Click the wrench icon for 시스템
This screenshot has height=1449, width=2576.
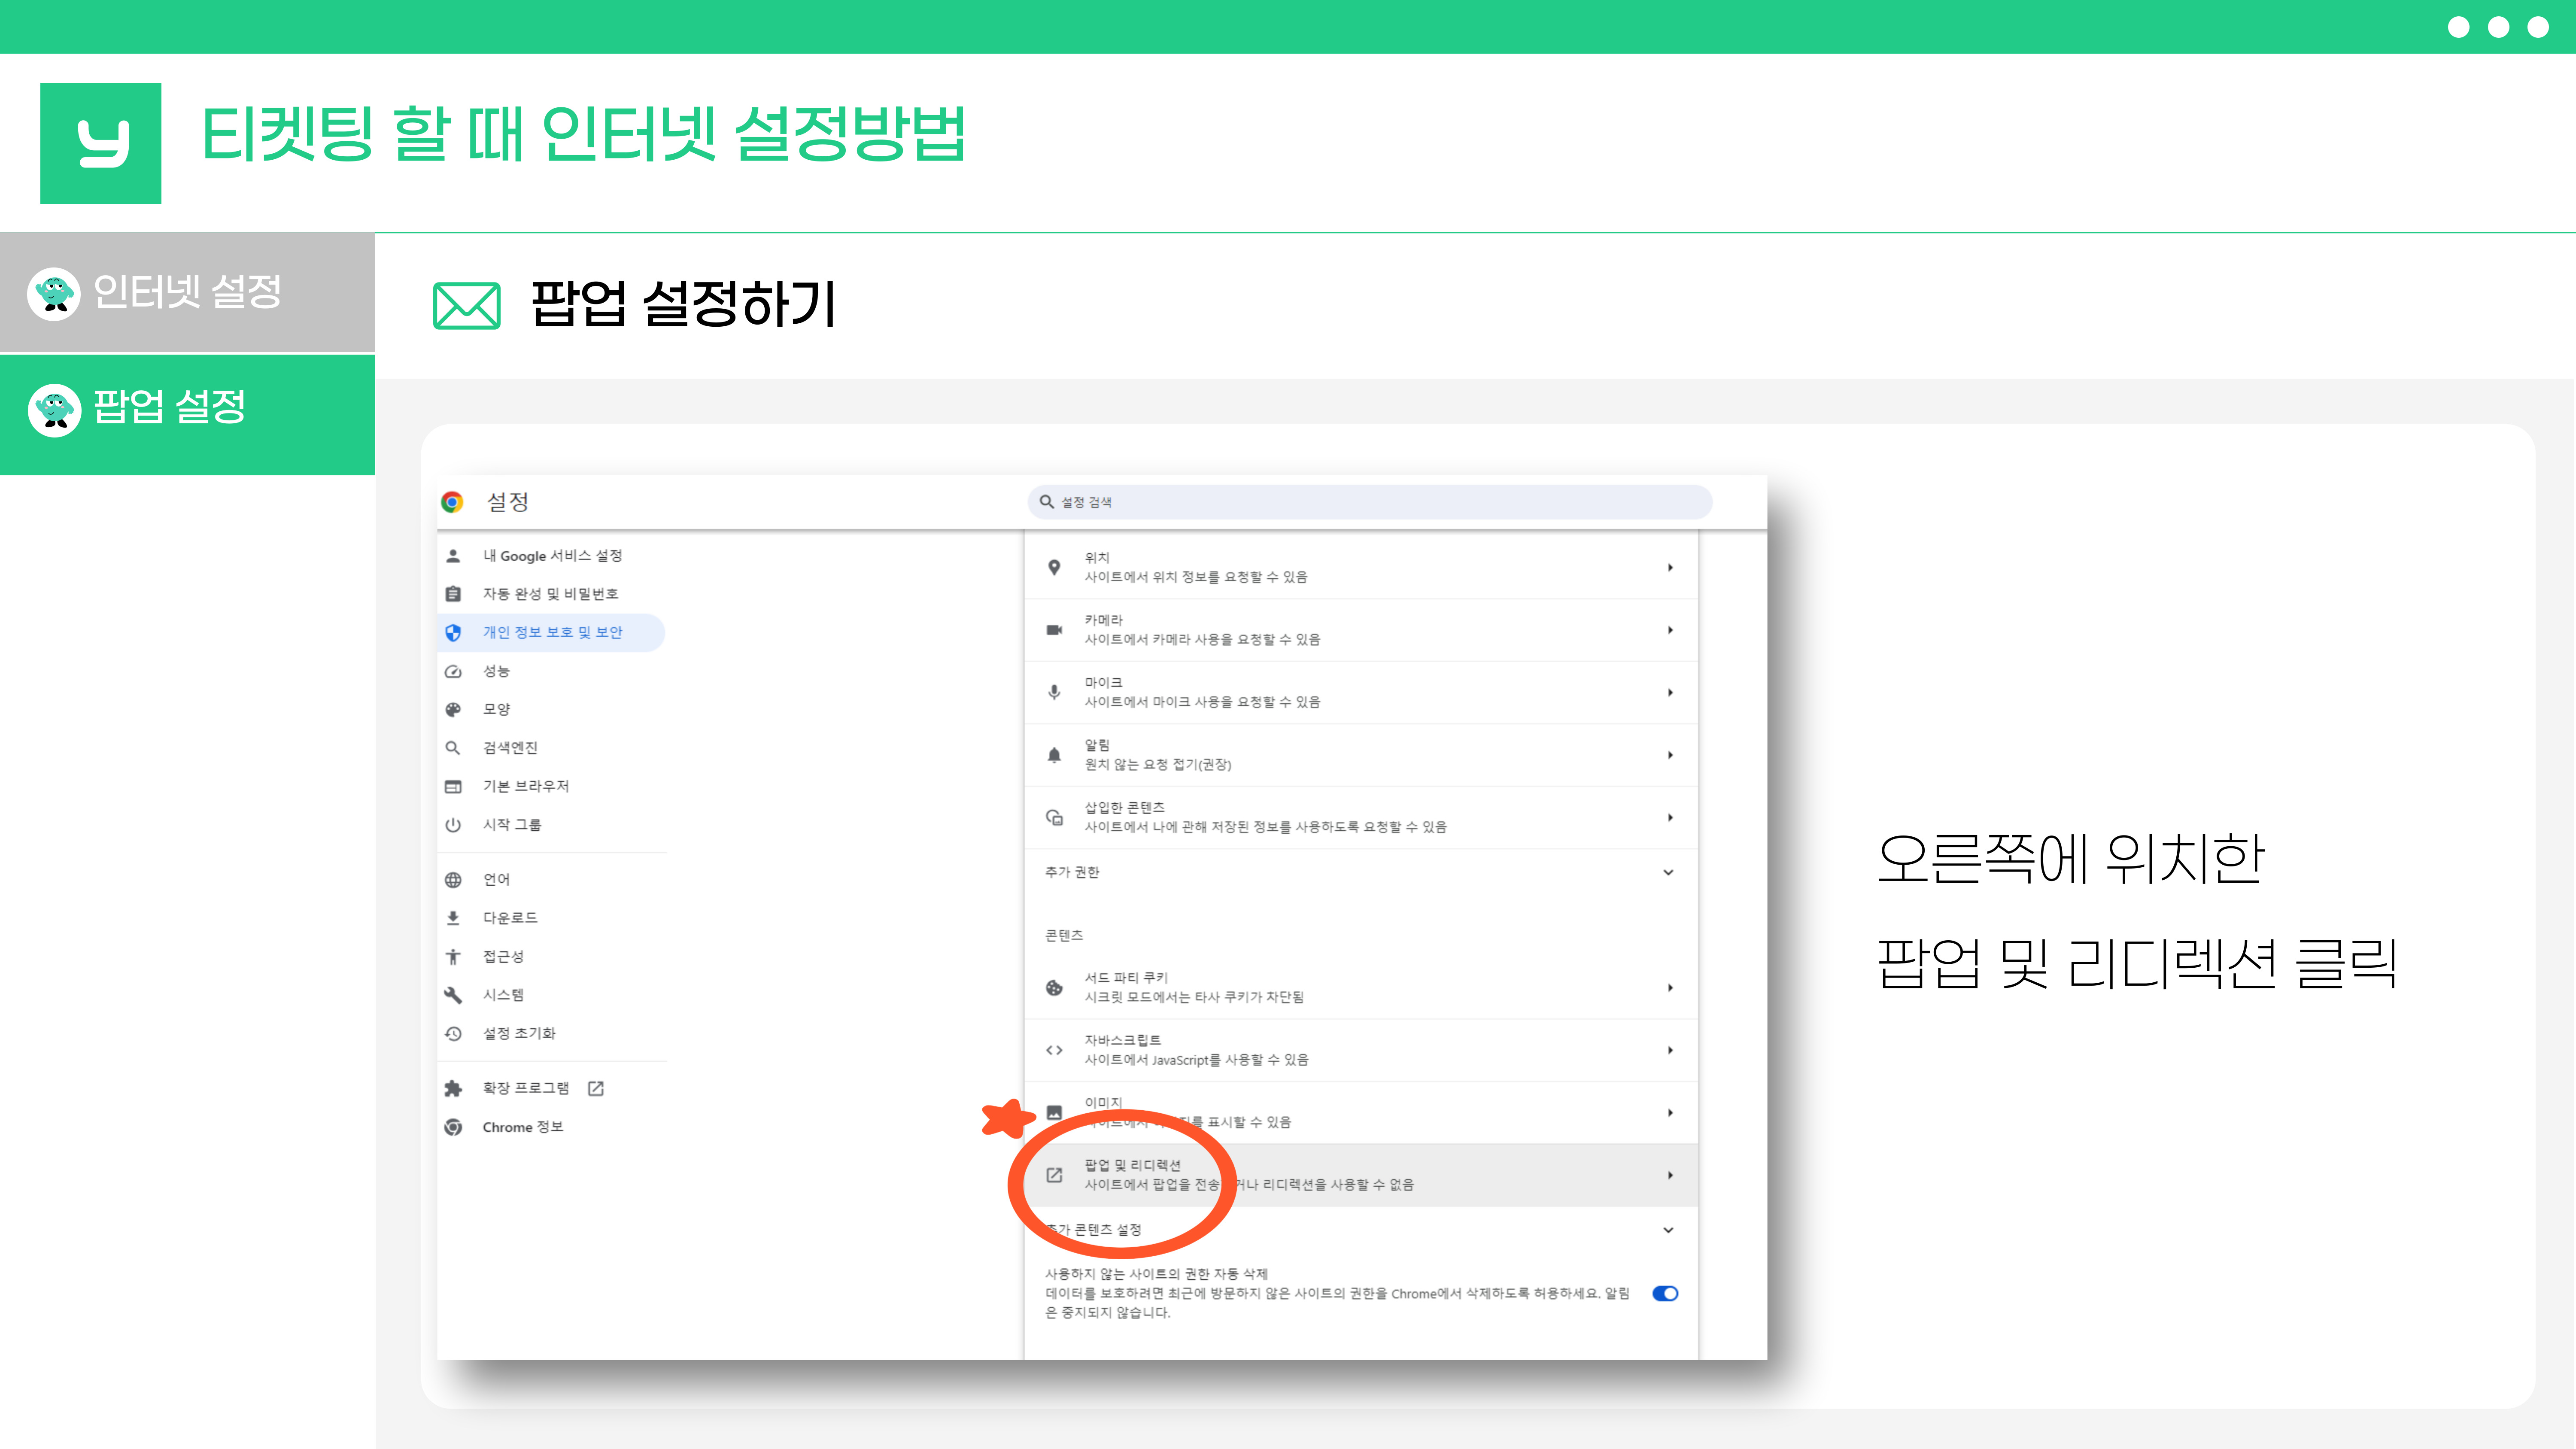tap(453, 995)
